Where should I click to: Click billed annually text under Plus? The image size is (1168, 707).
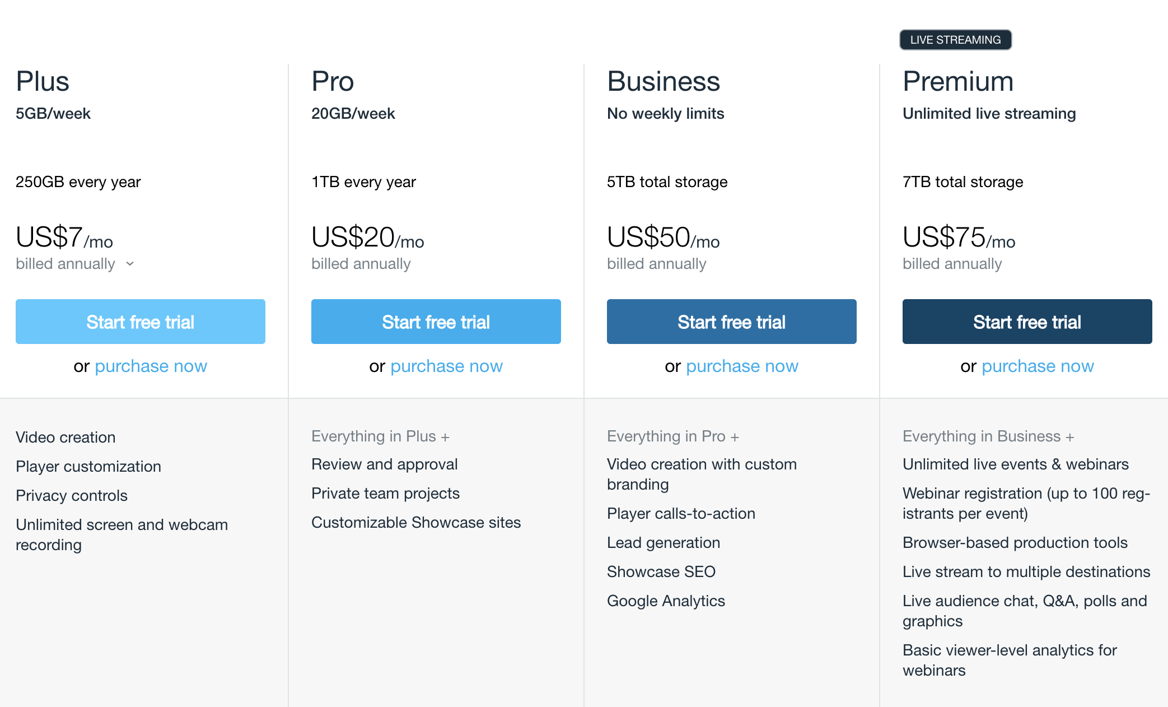66,264
